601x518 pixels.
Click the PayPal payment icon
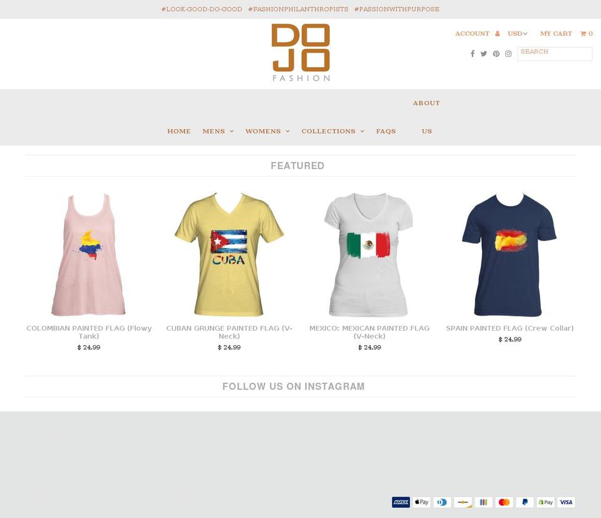pos(525,502)
